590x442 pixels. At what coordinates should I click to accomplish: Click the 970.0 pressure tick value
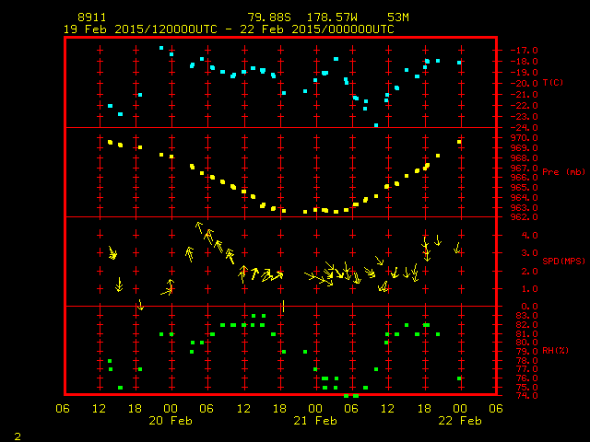(x=523, y=138)
